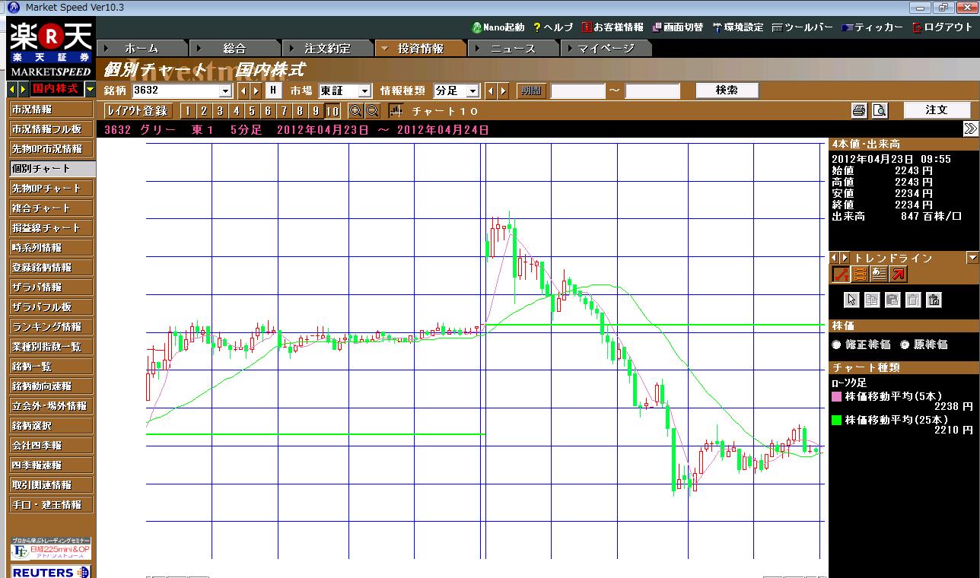This screenshot has height=578, width=980.
Task: Expand the 注文約定 menu tab
Action: point(327,48)
